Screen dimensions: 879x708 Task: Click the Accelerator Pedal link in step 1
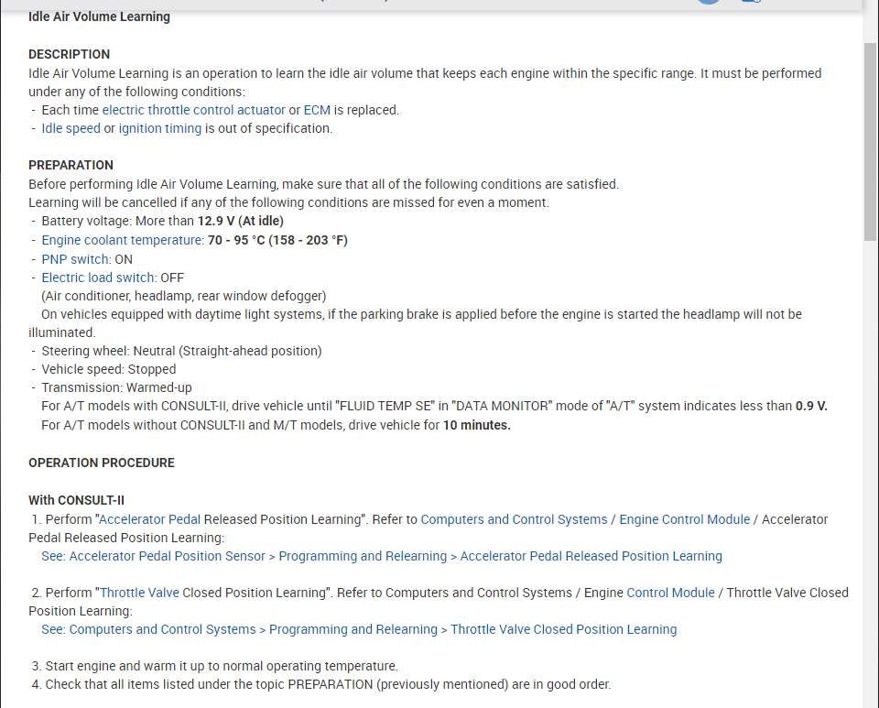(x=149, y=519)
